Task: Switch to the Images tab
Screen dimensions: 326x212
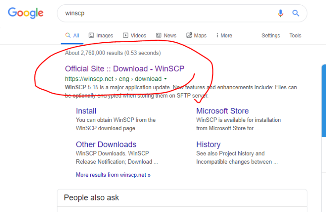Action: (x=101, y=36)
